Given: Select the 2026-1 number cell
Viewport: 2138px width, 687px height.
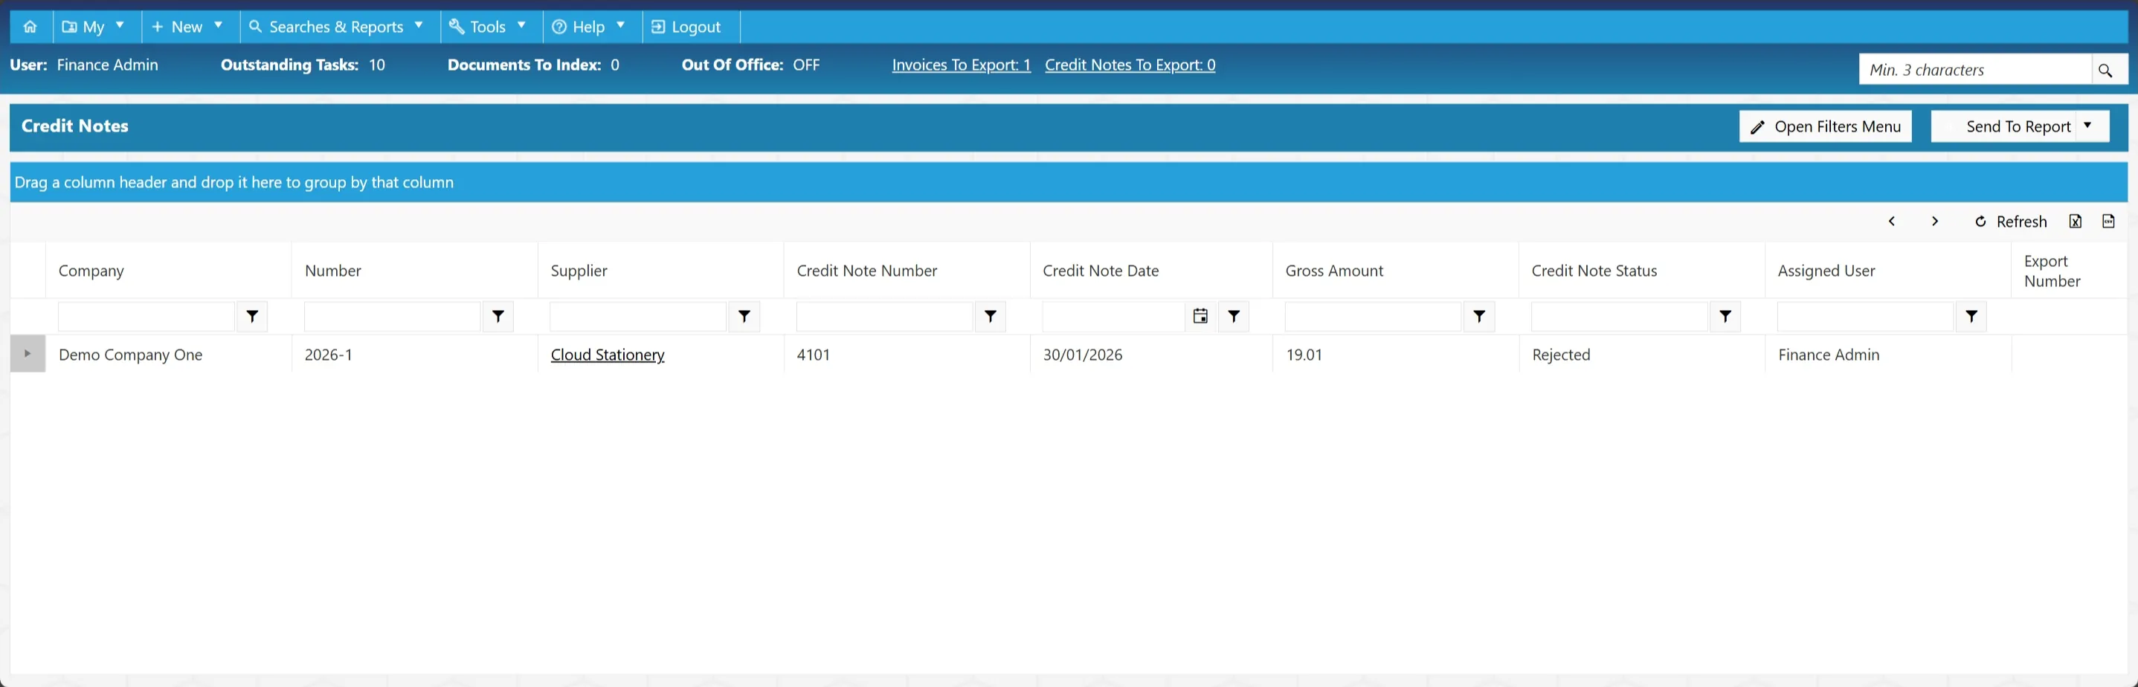Looking at the screenshot, I should click(415, 355).
